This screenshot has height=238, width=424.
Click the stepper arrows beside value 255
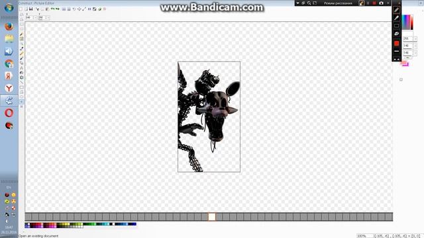click(x=413, y=38)
